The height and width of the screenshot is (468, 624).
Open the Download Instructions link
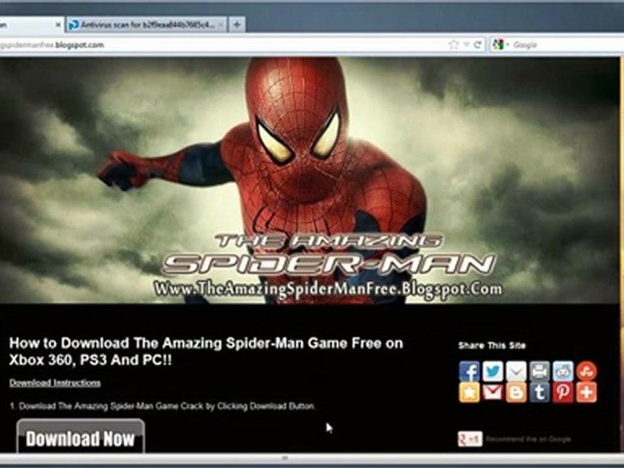tap(55, 383)
